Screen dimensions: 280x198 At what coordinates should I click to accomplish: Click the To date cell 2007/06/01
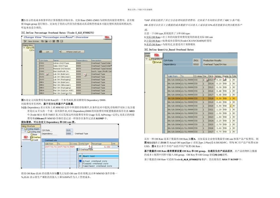pos(63,147)
